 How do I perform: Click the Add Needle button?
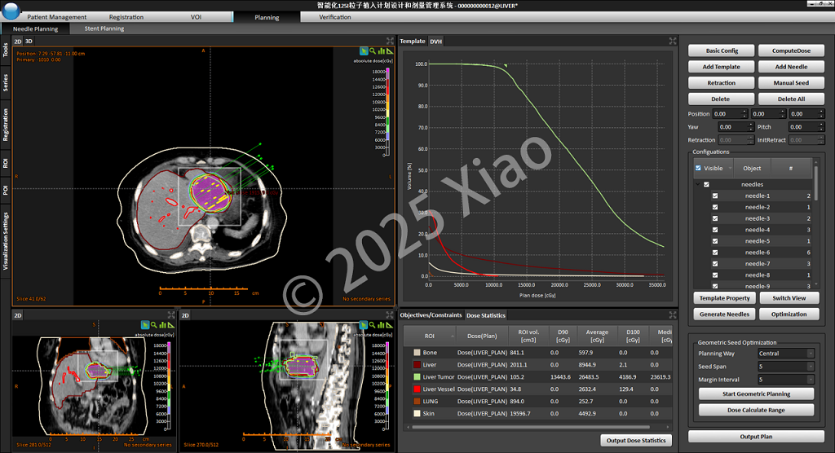pyautogui.click(x=791, y=67)
